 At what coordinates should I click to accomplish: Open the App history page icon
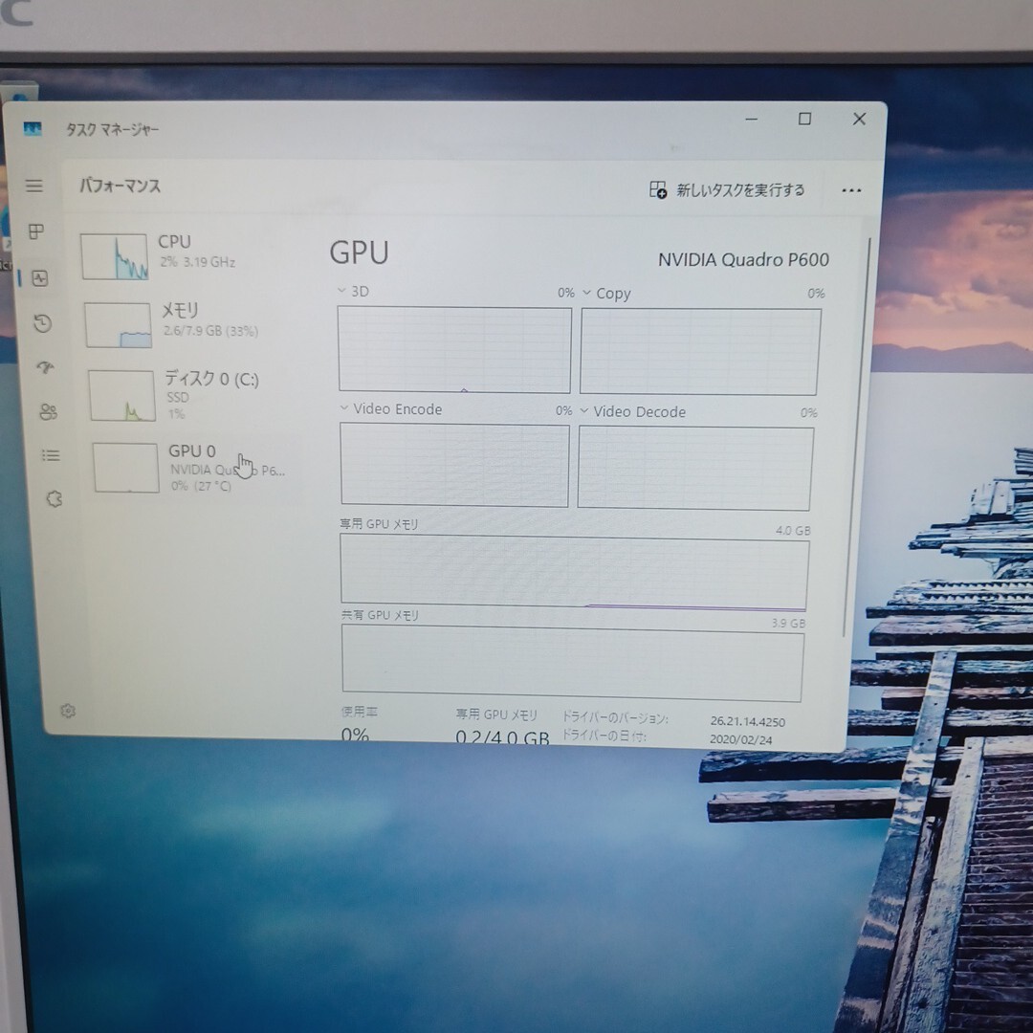pyautogui.click(x=43, y=323)
